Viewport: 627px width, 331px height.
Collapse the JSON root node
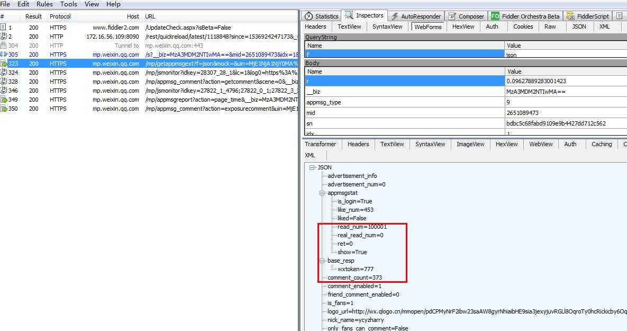point(312,168)
